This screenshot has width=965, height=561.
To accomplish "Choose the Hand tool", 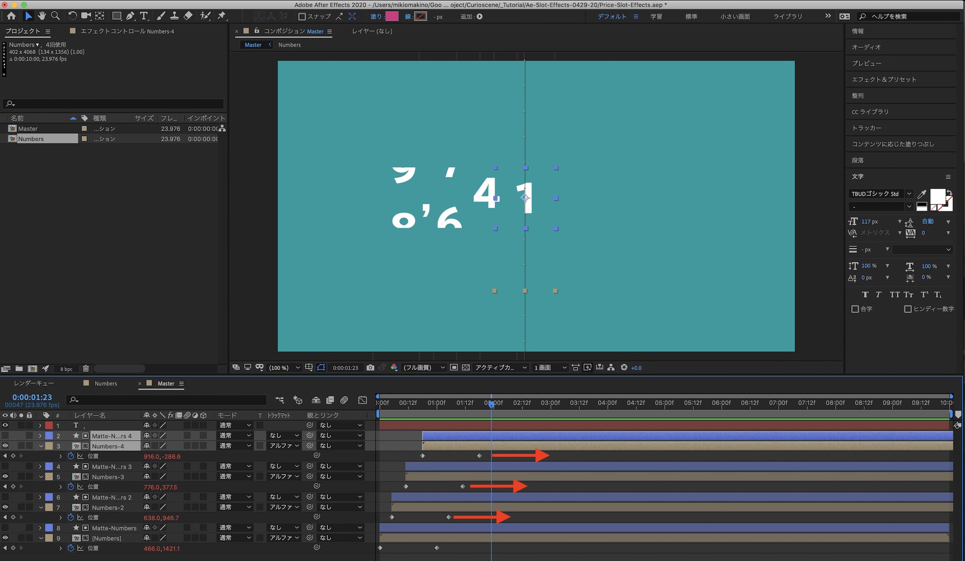I will pos(42,16).
